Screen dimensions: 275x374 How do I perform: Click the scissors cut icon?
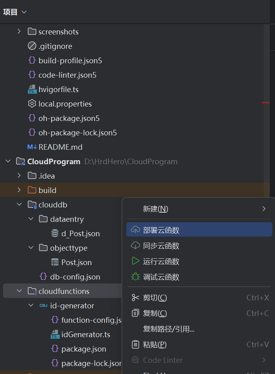(135, 298)
